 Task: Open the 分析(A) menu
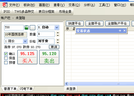point(89,5)
